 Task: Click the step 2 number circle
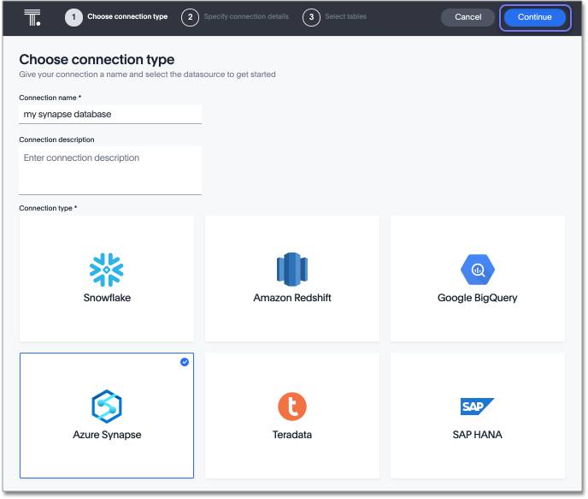190,17
